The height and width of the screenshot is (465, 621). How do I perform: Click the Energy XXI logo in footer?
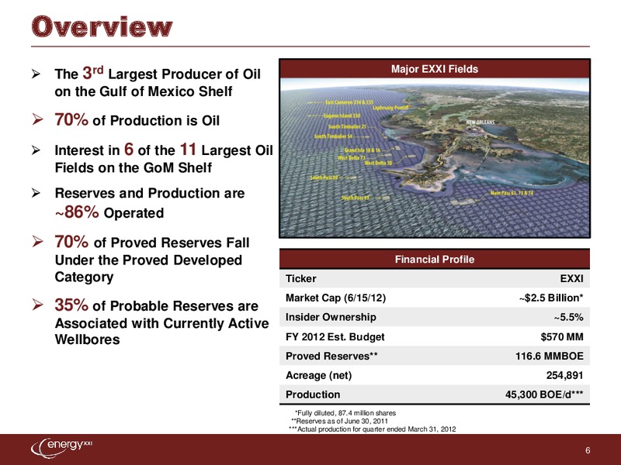click(61, 447)
